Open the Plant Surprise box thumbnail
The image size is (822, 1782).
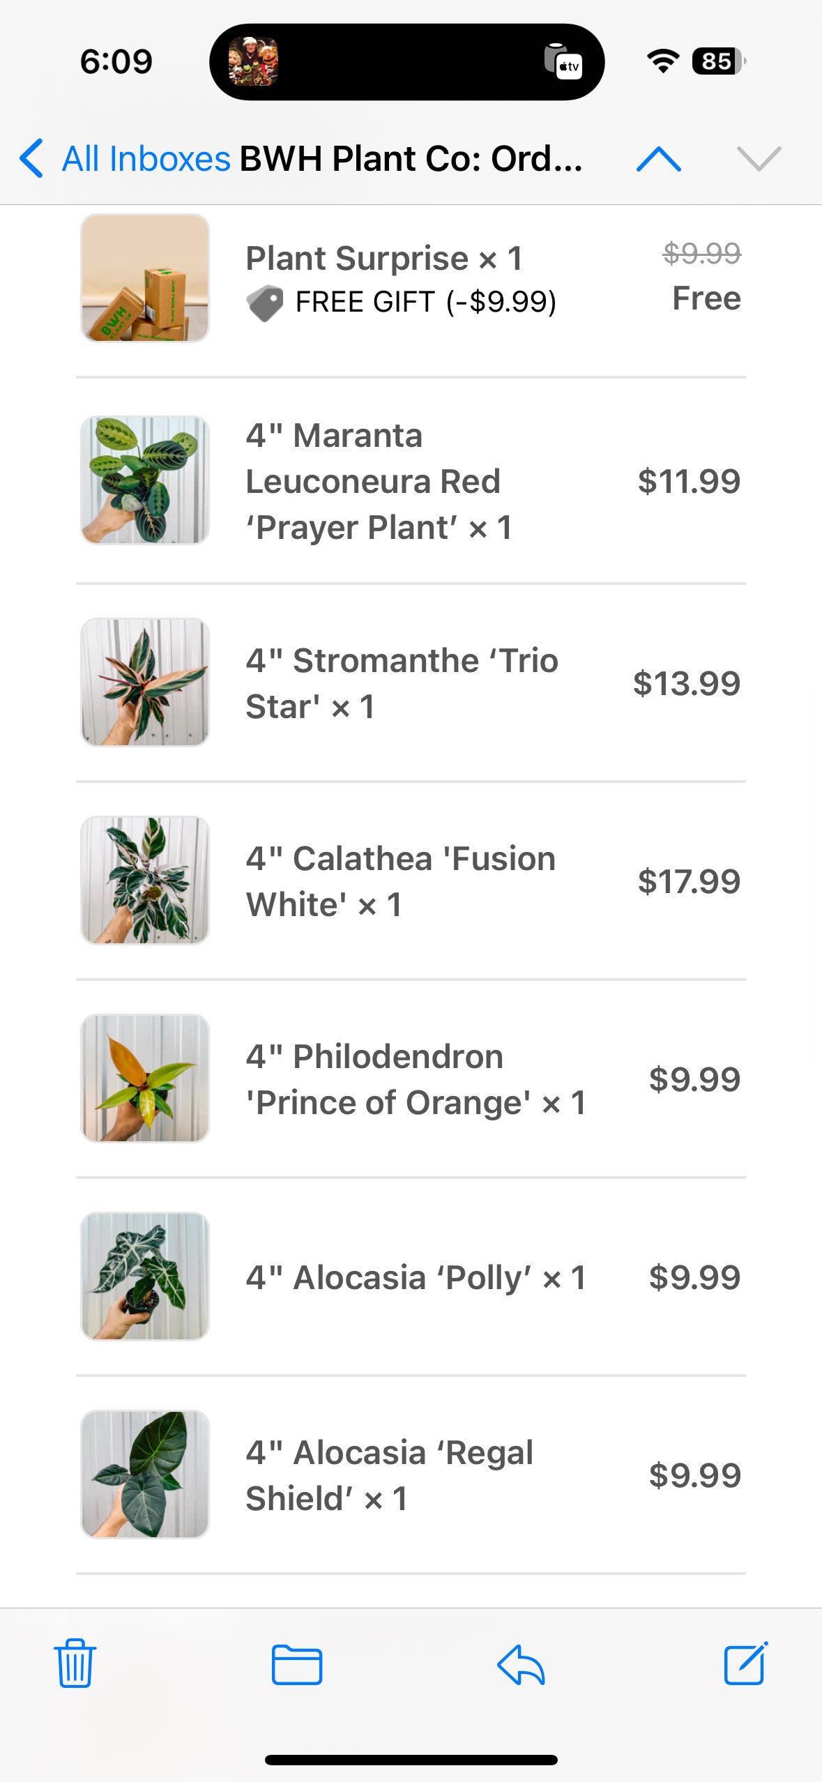tap(145, 278)
